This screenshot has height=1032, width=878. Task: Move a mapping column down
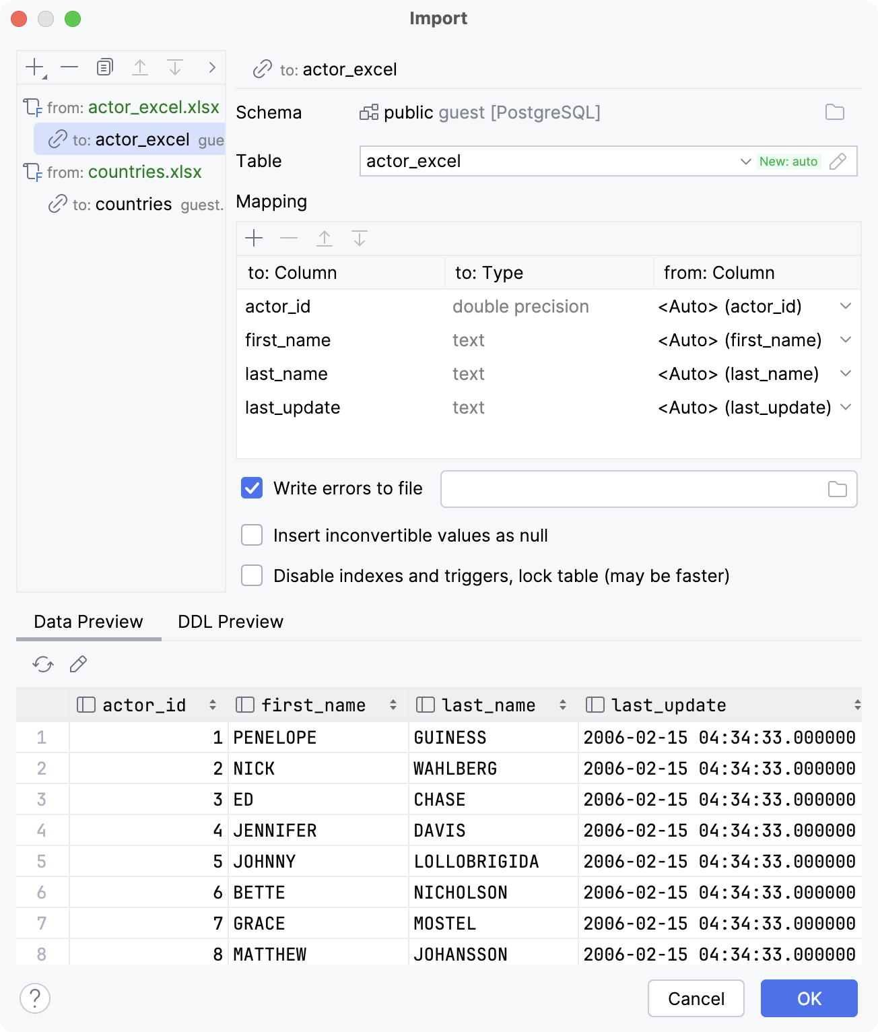tap(359, 238)
